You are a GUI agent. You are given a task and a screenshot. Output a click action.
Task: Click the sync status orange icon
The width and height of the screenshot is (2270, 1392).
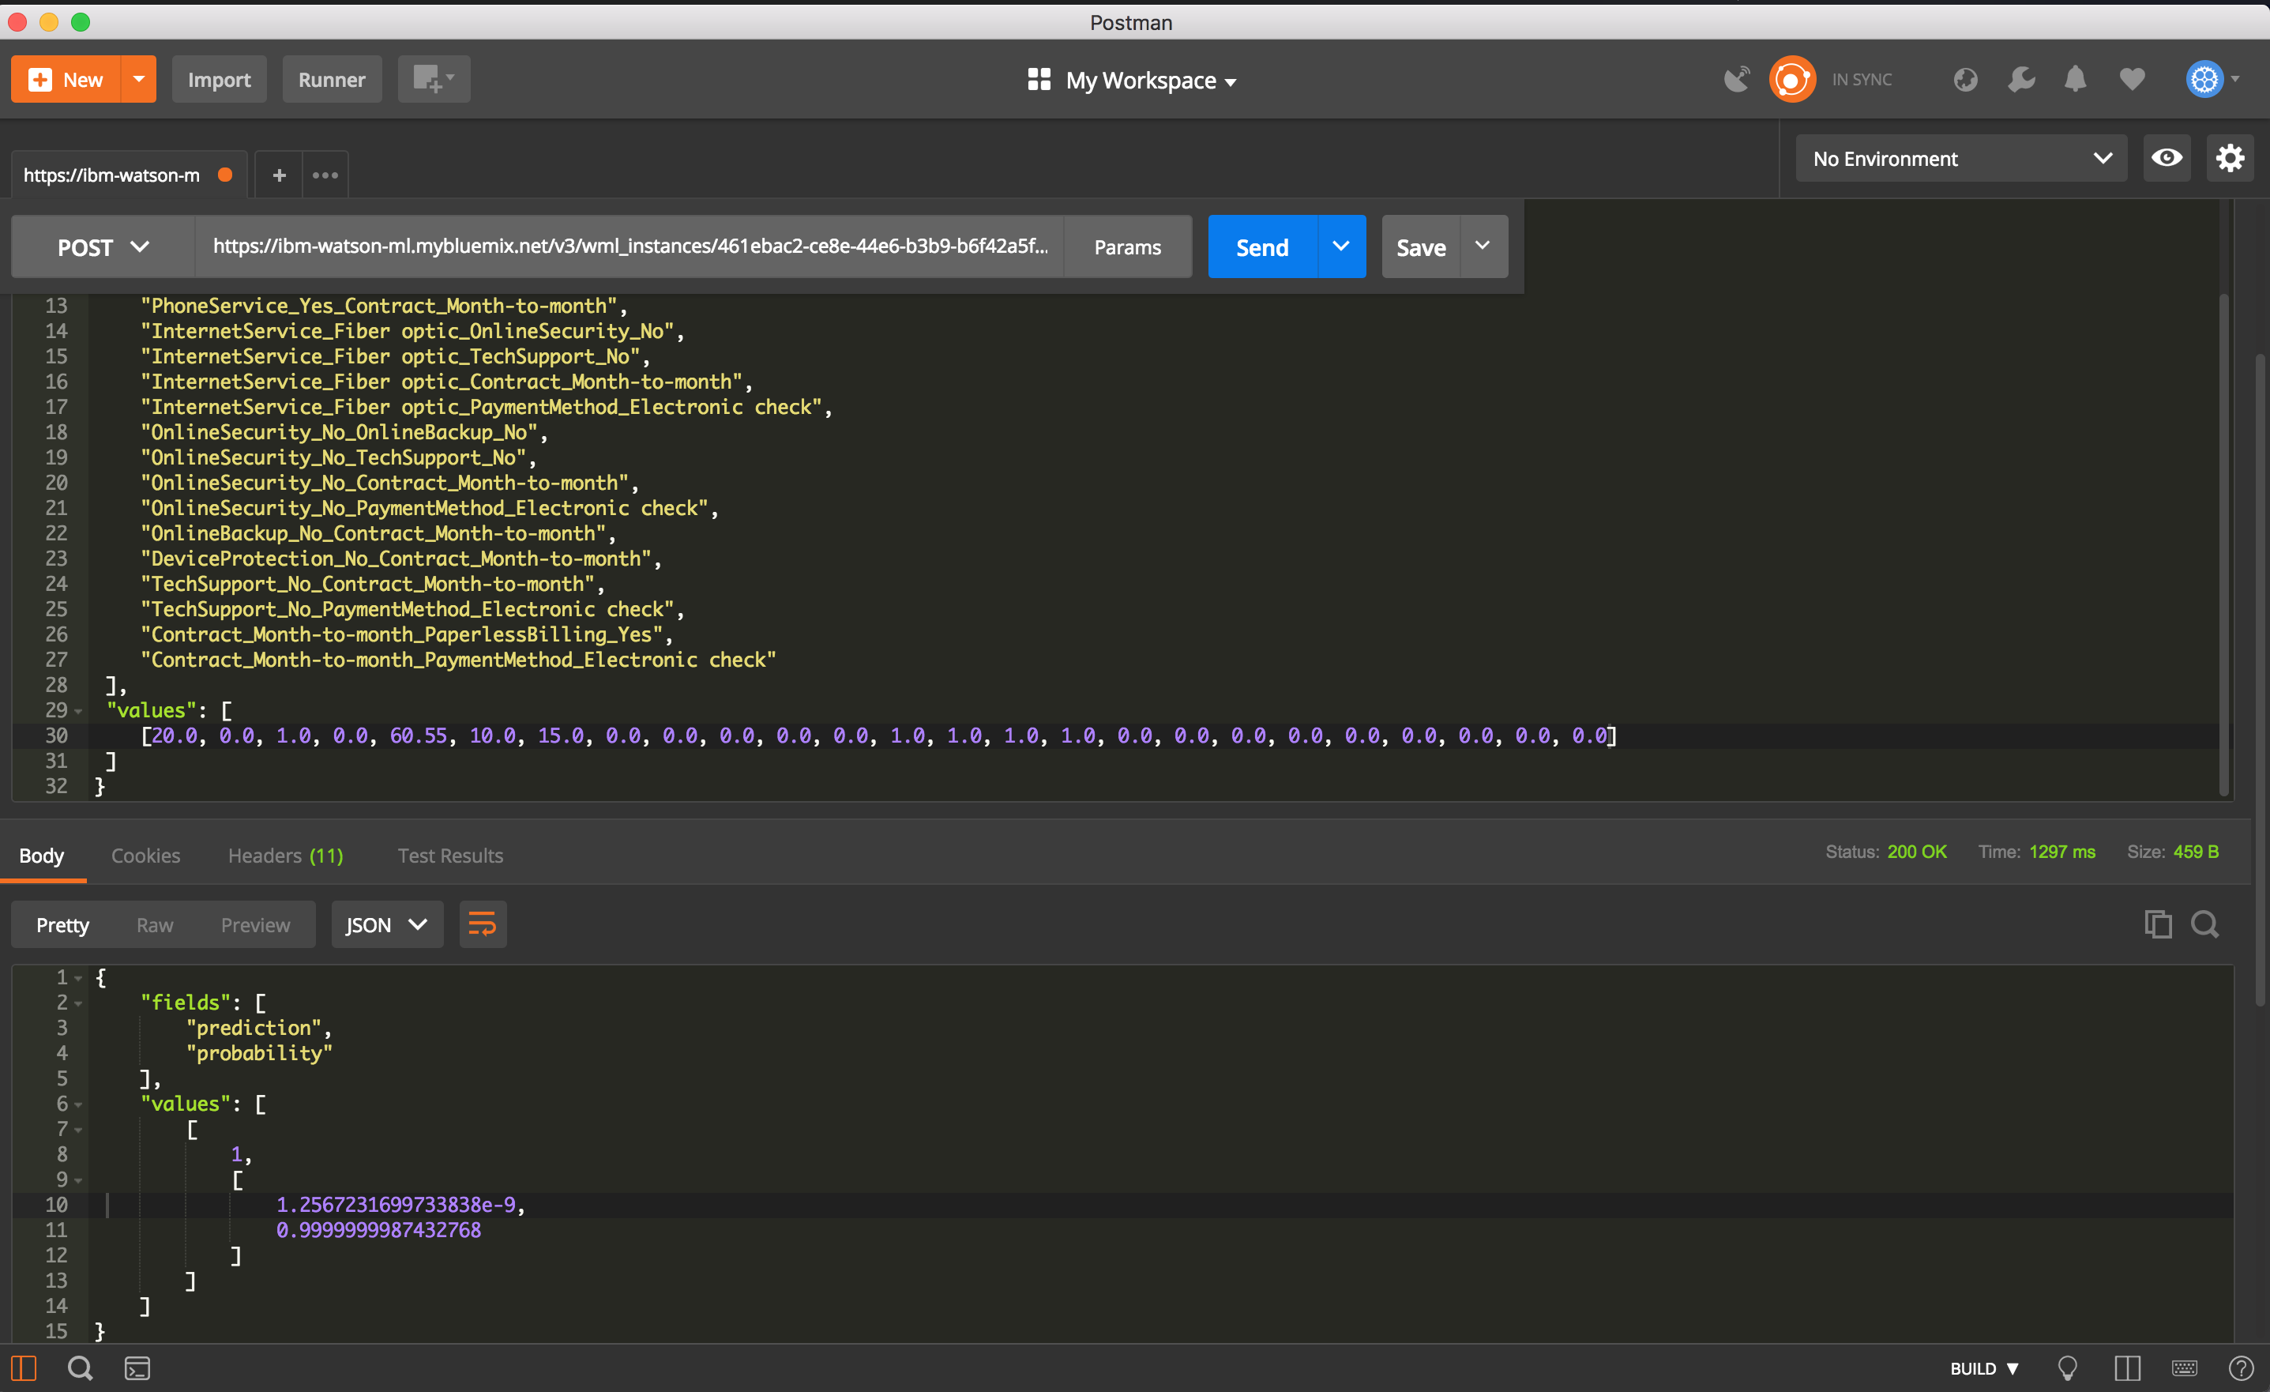pos(1791,80)
